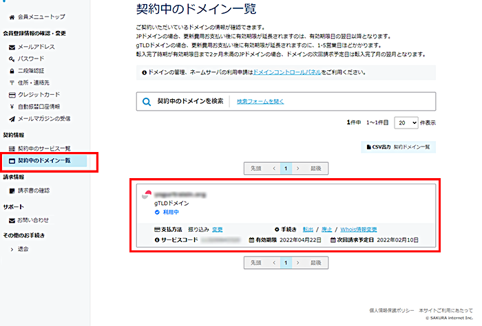Open 自動振替口座情報 in the sidebar
The image size is (482, 326).
(39, 107)
